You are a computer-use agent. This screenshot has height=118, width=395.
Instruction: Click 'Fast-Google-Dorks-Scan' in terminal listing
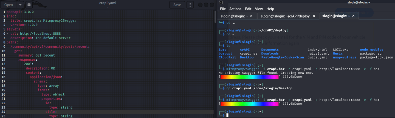click(283, 57)
